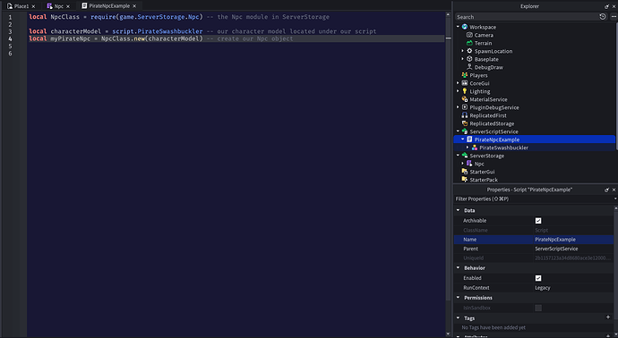Screen dimensions: 618x338
Task: Open the Explorer more options ellipsis
Action: pyautogui.click(x=614, y=16)
